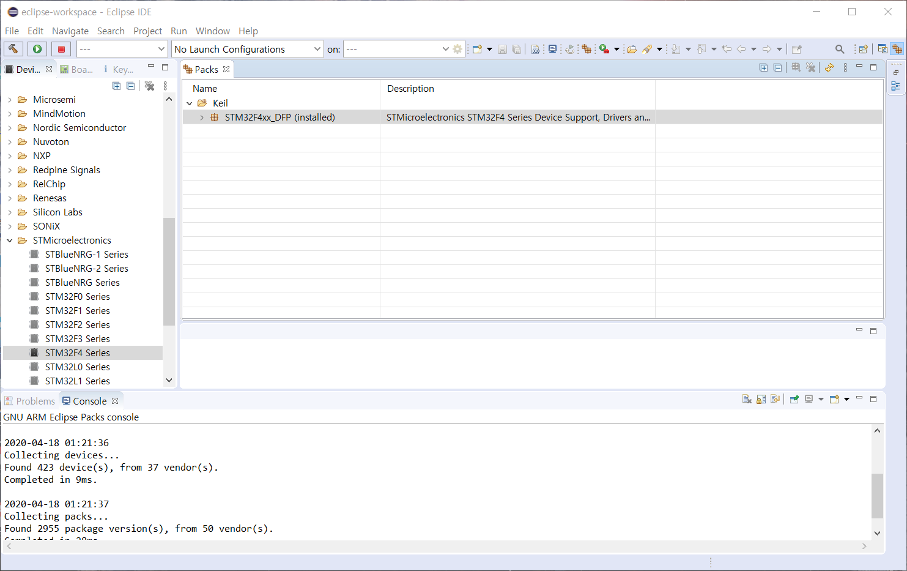Click the Refresh packs yellow arrows icon

point(829,67)
